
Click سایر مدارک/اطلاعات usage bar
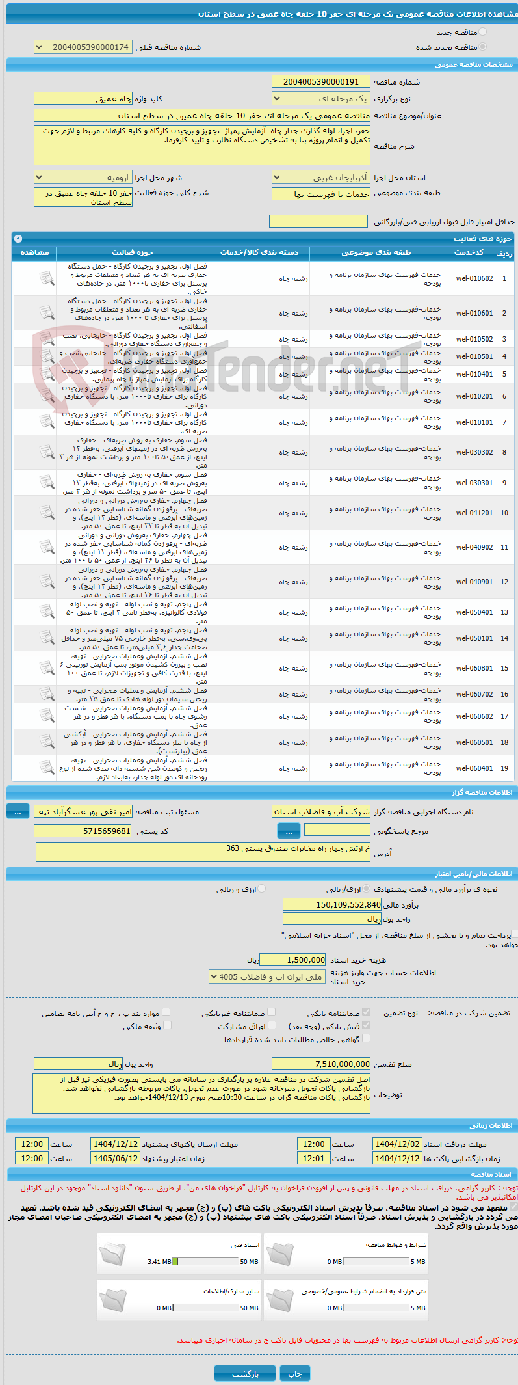205,1308
